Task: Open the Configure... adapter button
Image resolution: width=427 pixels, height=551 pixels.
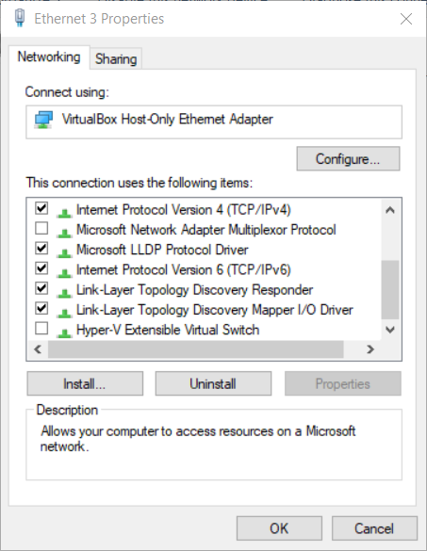Action: click(x=348, y=159)
